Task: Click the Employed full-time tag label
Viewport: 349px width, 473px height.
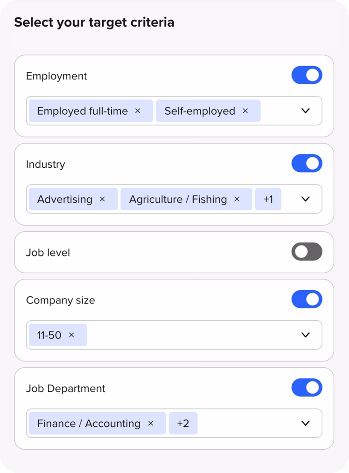Action: (x=82, y=111)
